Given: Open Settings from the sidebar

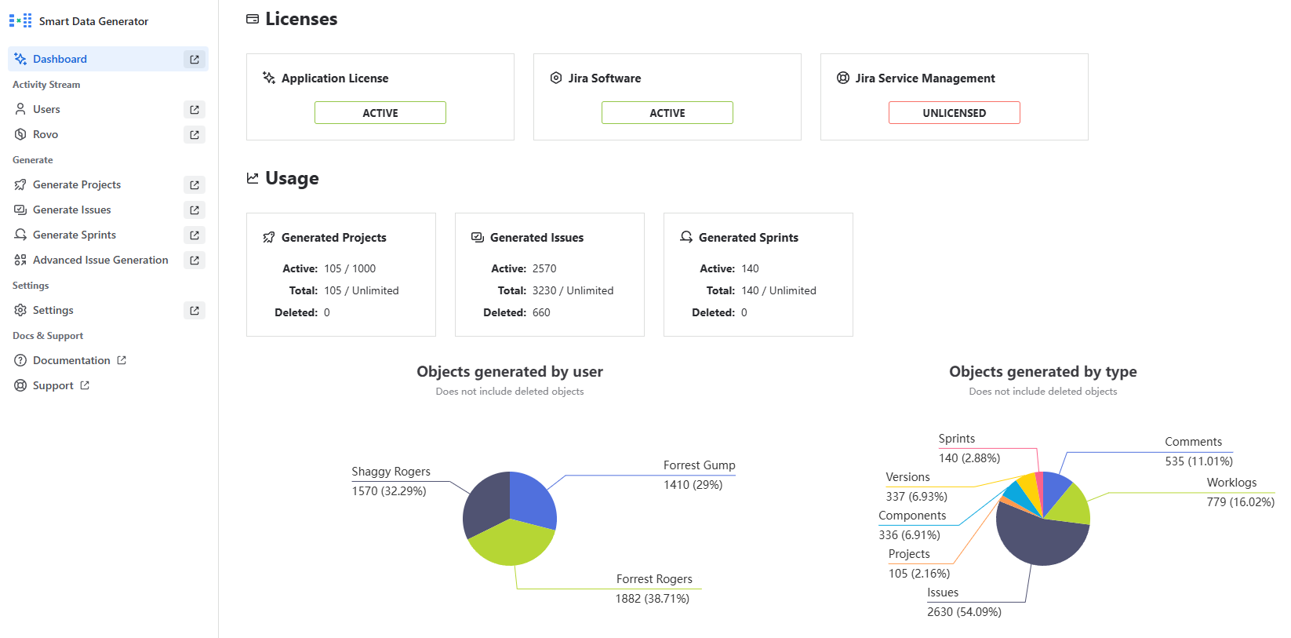Looking at the screenshot, I should point(108,310).
